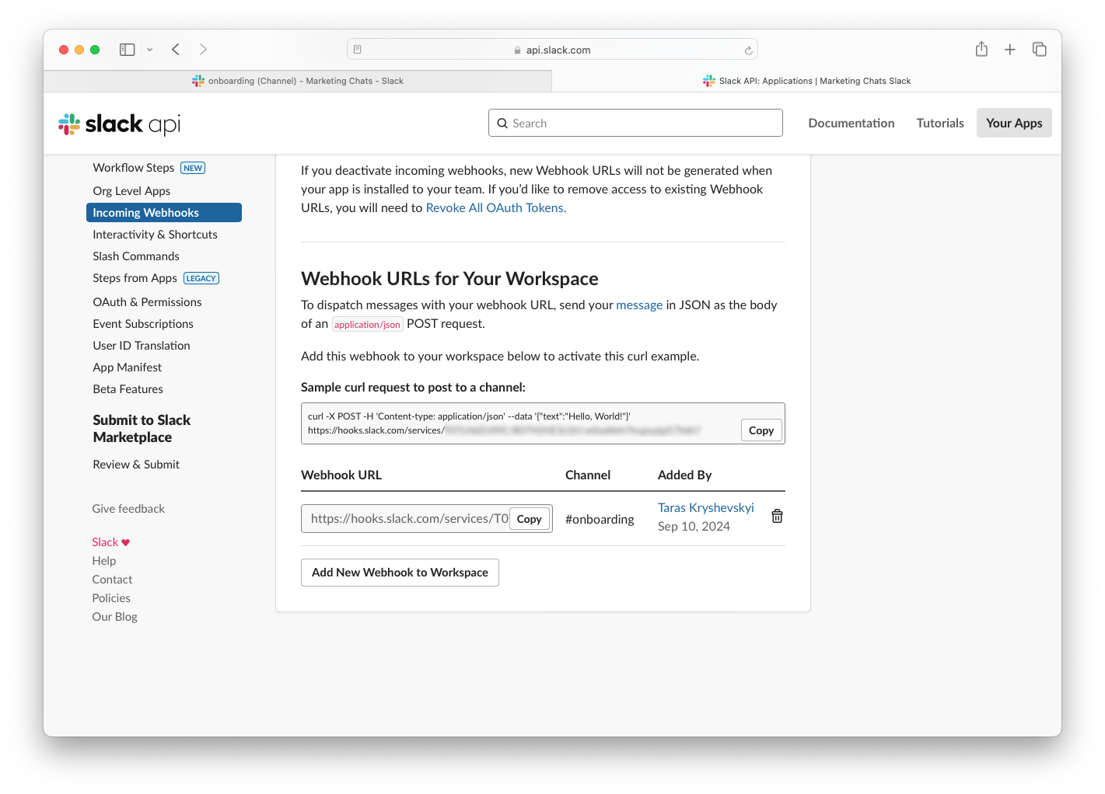Click the Search input field
Image resolution: width=1105 pixels, height=794 pixels.
click(x=635, y=123)
